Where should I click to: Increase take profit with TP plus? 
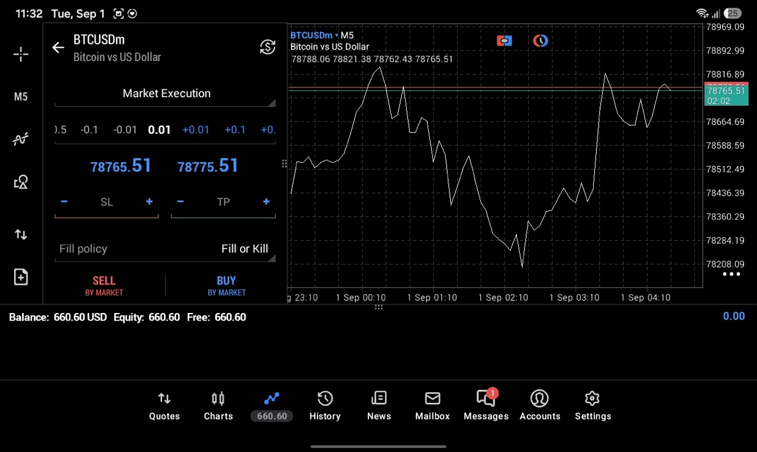click(266, 202)
